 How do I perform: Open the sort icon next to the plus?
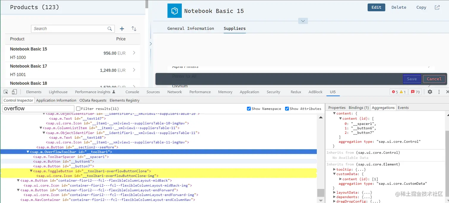134,29
